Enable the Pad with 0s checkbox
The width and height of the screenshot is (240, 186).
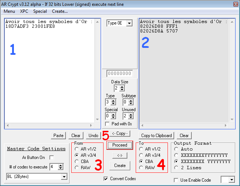coord(108,124)
